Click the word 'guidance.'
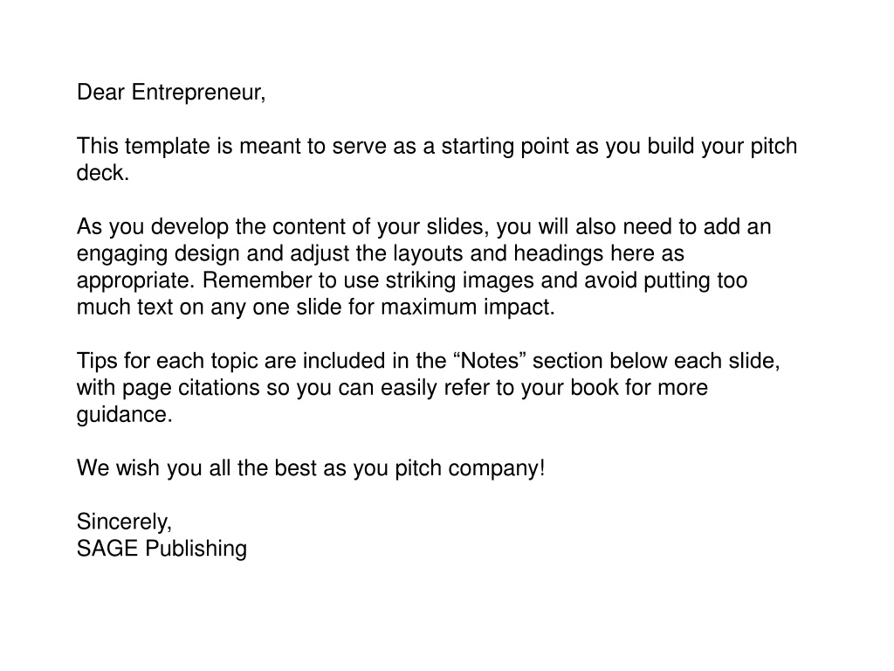894x671 pixels. pos(124,415)
